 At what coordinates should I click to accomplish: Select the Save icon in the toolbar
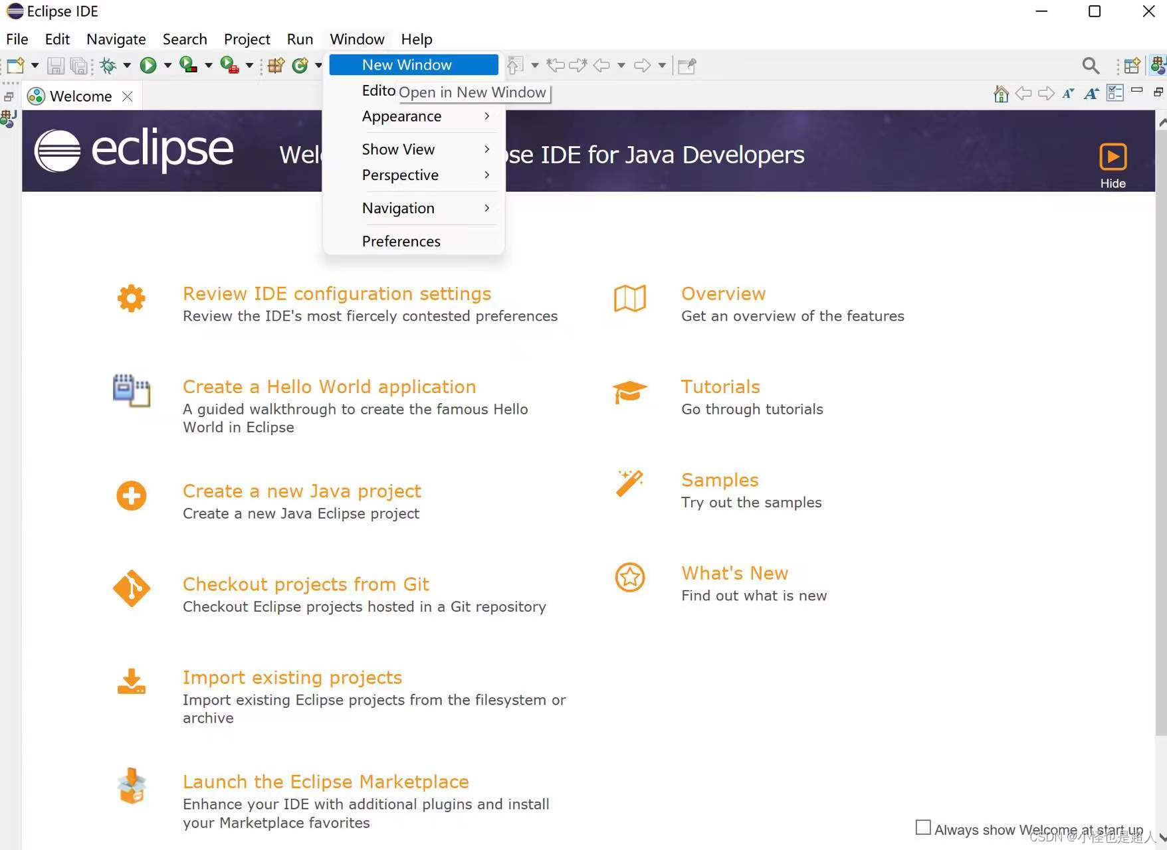56,65
